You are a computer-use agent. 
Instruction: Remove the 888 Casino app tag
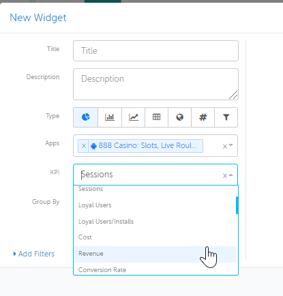[84, 146]
